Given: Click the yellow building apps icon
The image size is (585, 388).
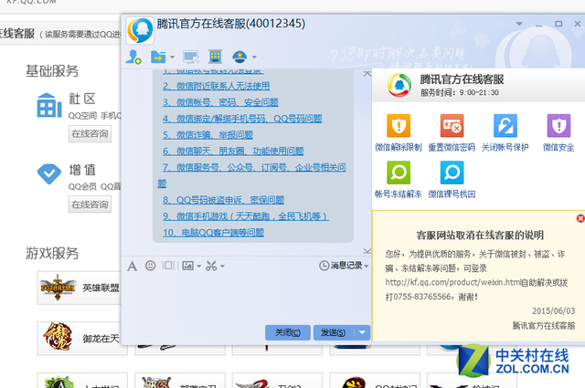Looking at the screenshot, I should [x=216, y=57].
